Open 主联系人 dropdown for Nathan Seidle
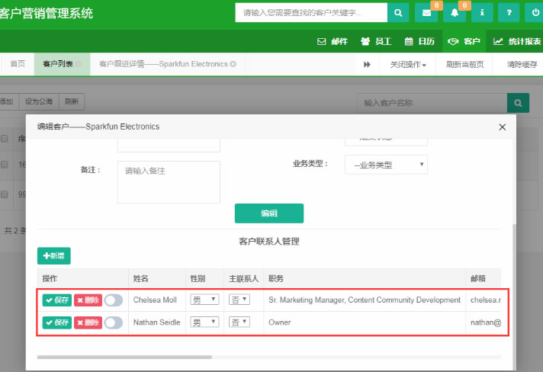The width and height of the screenshot is (543, 372). (x=239, y=323)
